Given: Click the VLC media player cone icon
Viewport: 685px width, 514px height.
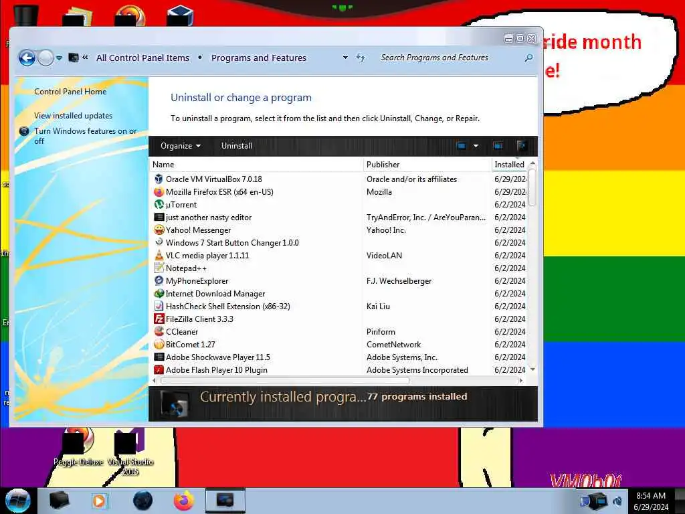Looking at the screenshot, I should pyautogui.click(x=159, y=255).
